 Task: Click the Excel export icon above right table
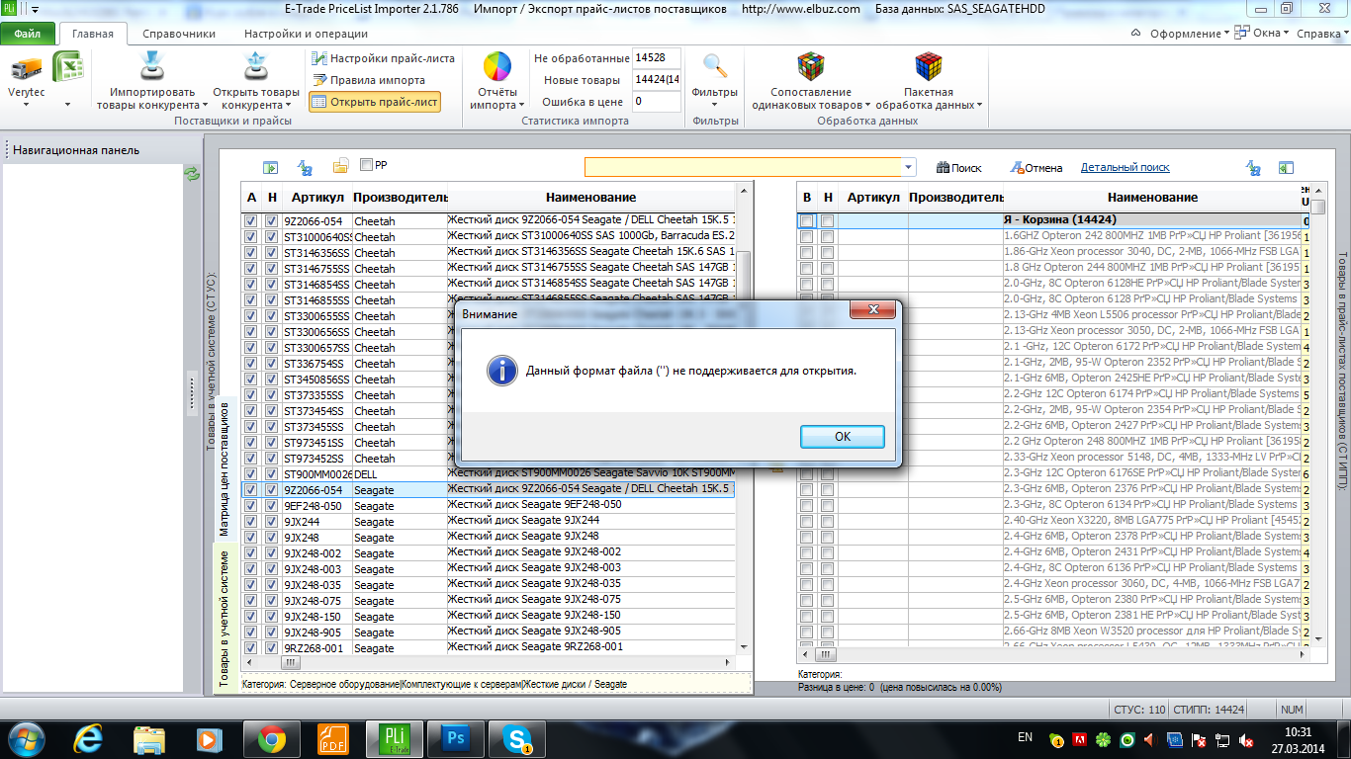(1286, 168)
